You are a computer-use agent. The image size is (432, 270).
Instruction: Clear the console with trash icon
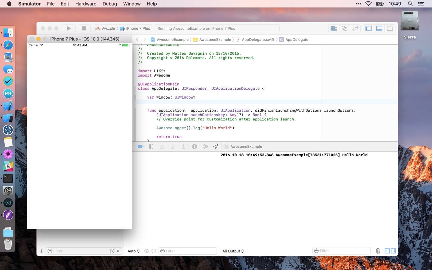click(378, 251)
